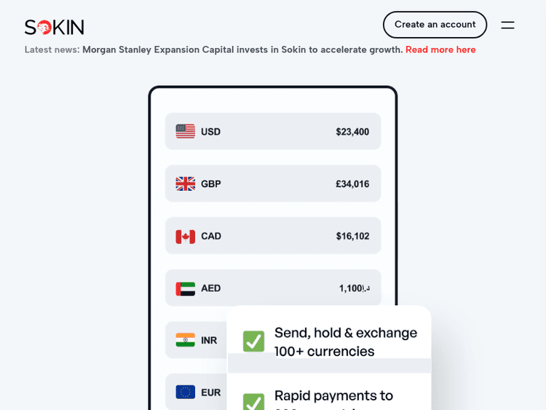Click the United States flag icon
546x410 pixels.
click(x=186, y=131)
